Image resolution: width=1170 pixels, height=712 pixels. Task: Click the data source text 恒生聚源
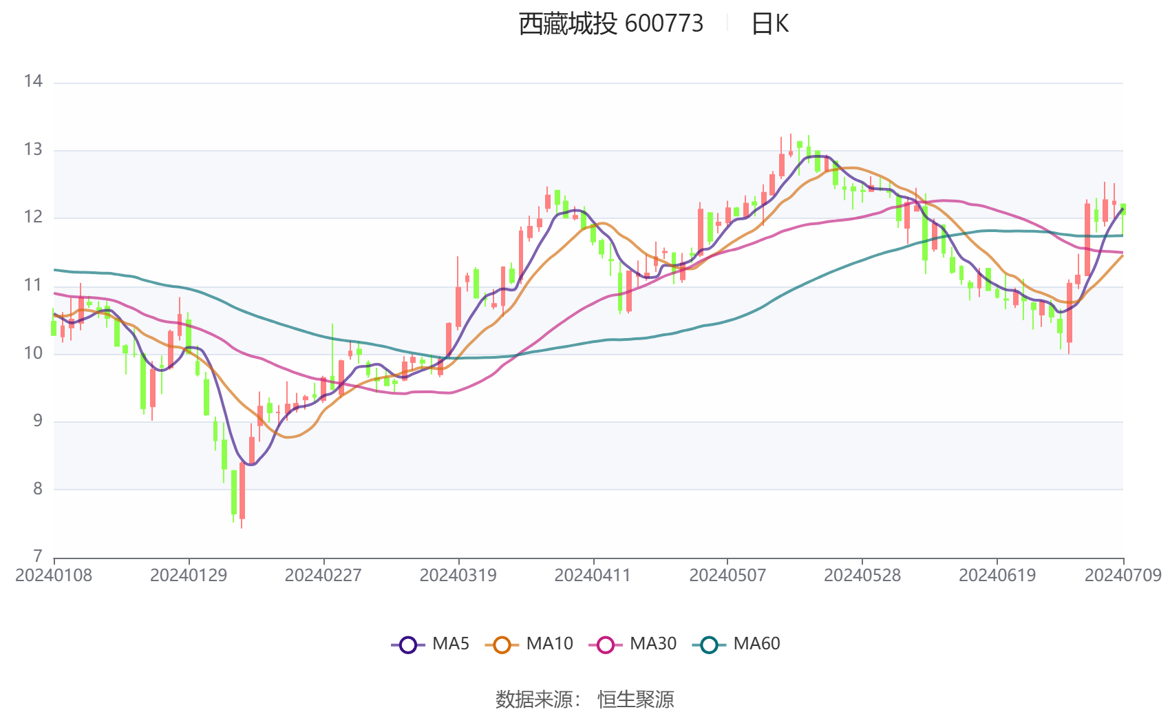pyautogui.click(x=636, y=700)
